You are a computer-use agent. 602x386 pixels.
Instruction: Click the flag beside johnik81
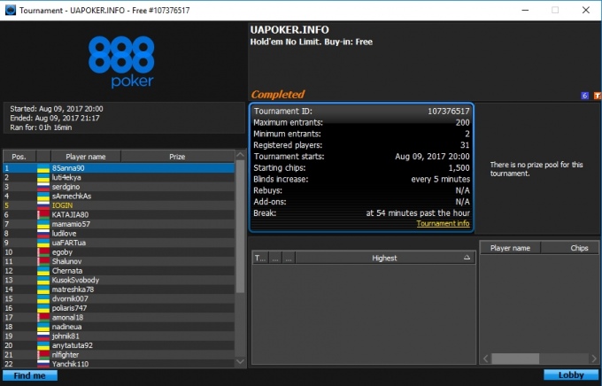[x=43, y=336]
